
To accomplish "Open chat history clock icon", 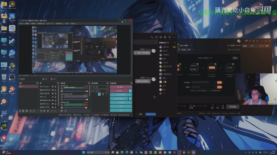I will (154, 97).
